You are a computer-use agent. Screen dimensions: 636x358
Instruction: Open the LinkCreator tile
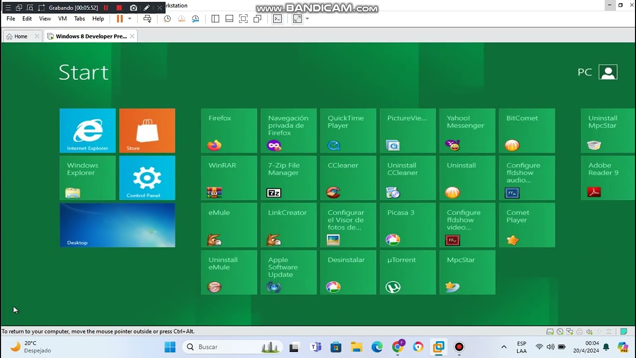(289, 225)
